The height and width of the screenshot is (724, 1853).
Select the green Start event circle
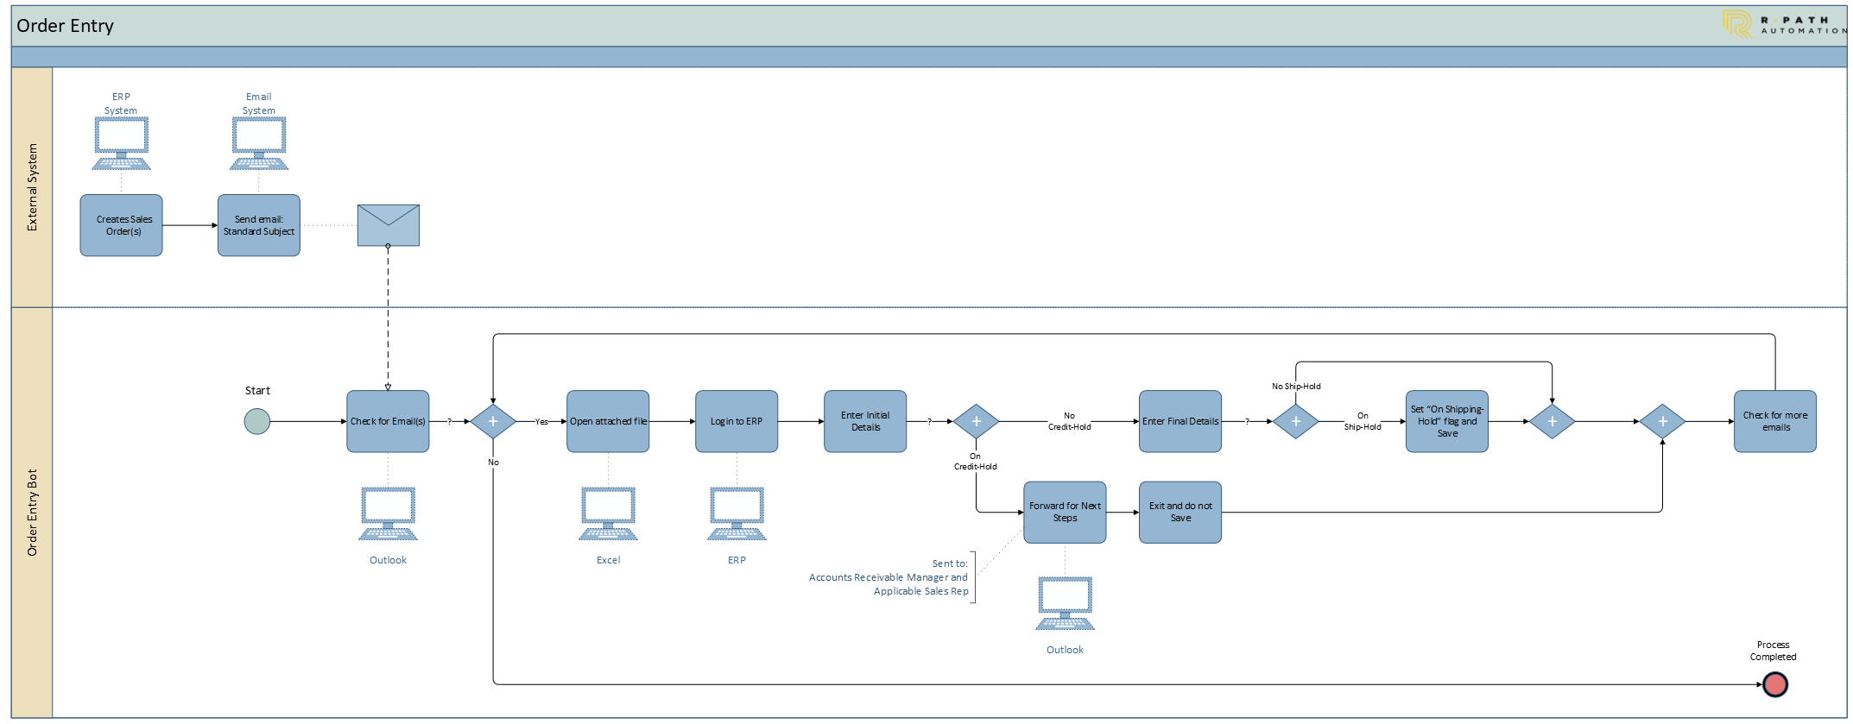pyautogui.click(x=257, y=422)
